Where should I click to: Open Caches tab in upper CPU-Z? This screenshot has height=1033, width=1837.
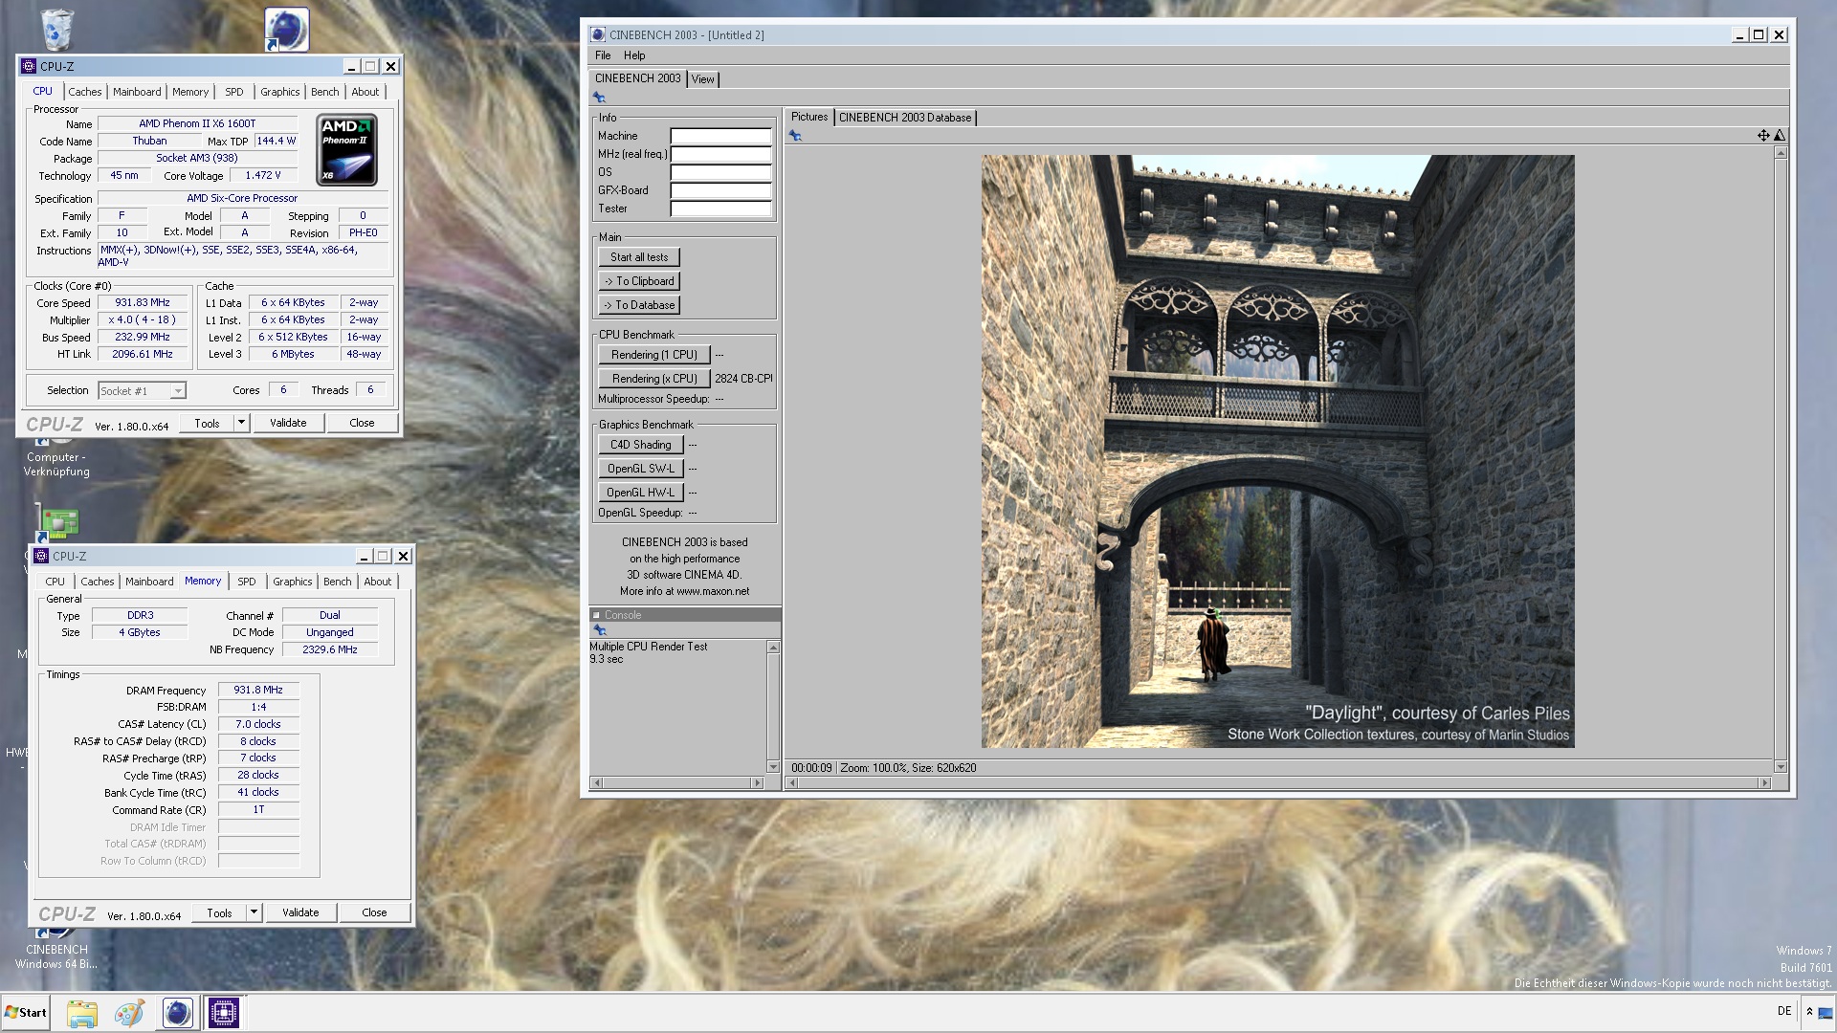[x=85, y=92]
